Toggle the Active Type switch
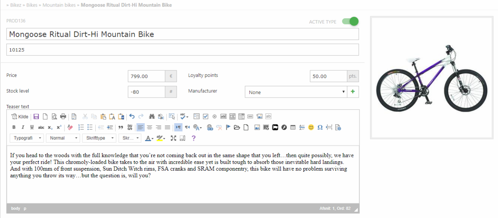498x218 pixels. pyautogui.click(x=350, y=21)
